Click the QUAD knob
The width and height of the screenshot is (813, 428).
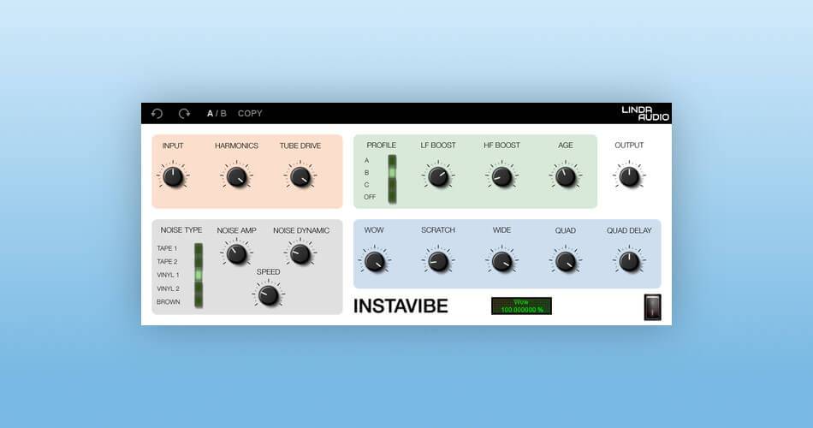[565, 262]
